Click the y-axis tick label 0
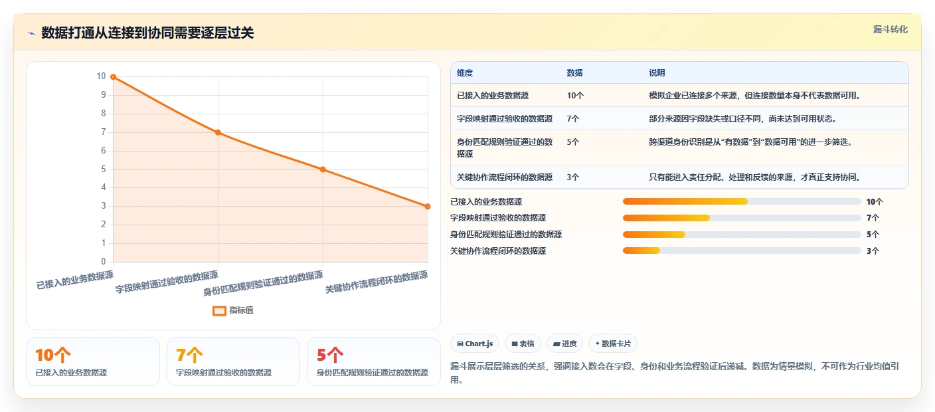935x412 pixels. 103,262
